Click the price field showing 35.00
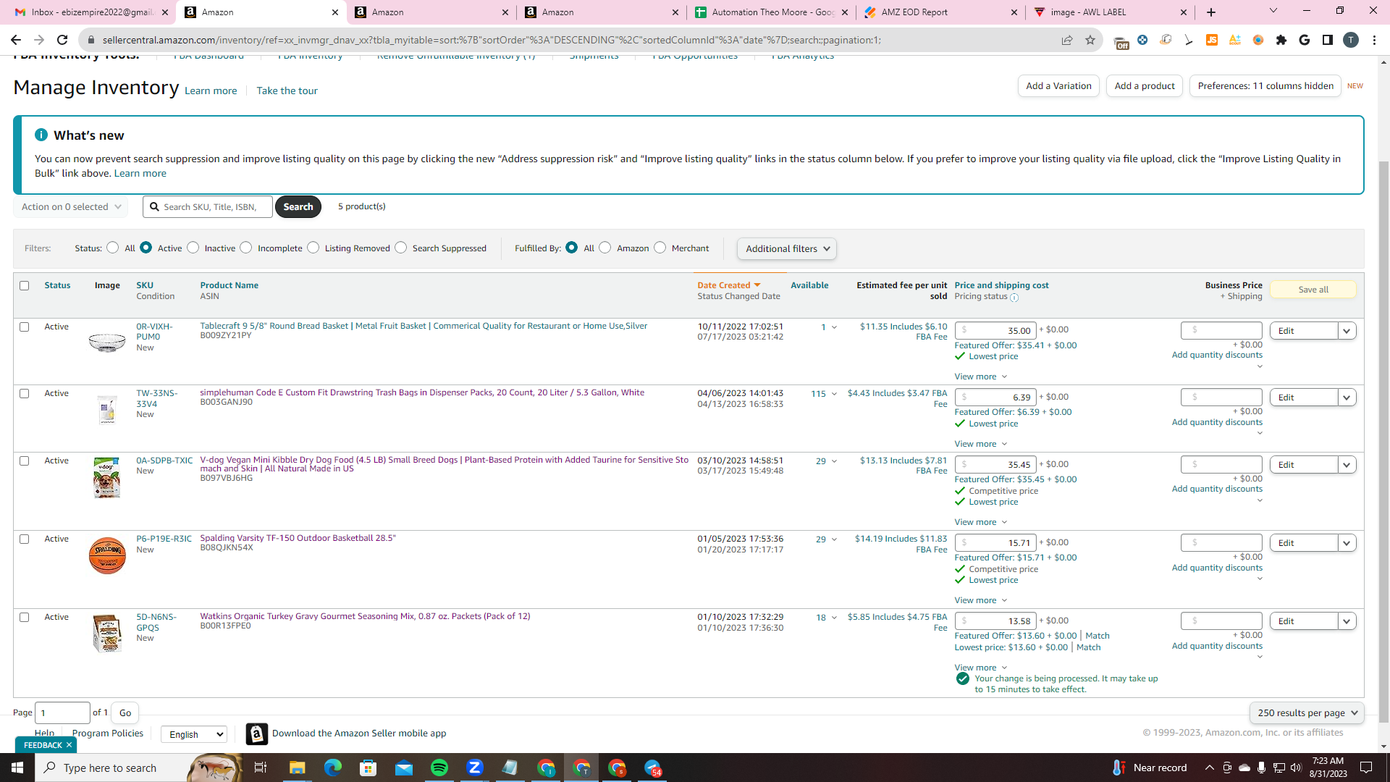1390x782 pixels. (x=995, y=330)
